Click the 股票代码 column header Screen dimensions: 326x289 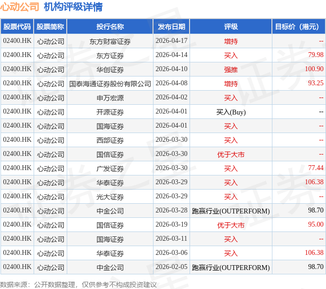[x=17, y=27]
